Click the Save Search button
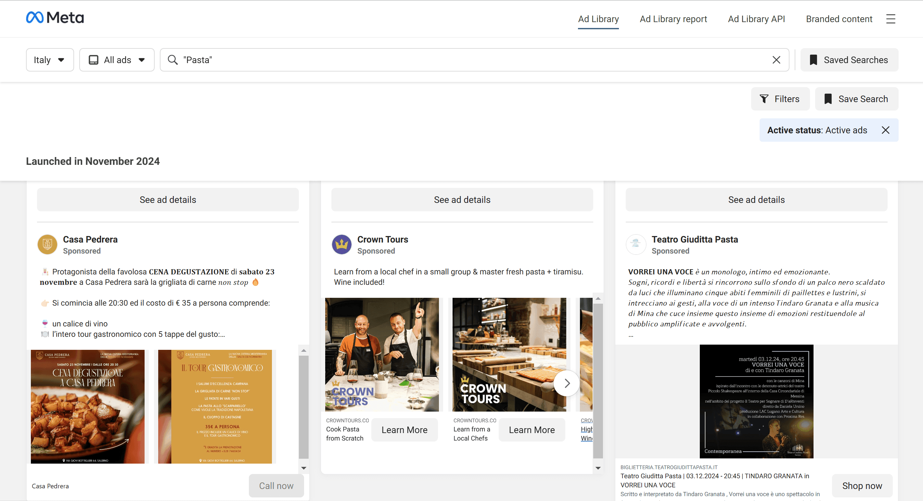This screenshot has width=923, height=501. pos(856,99)
